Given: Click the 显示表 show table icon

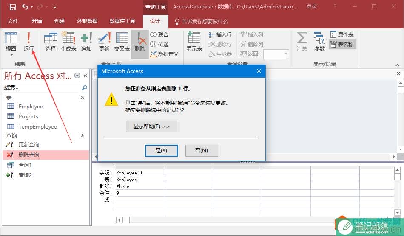Looking at the screenshot, I should click(x=194, y=42).
